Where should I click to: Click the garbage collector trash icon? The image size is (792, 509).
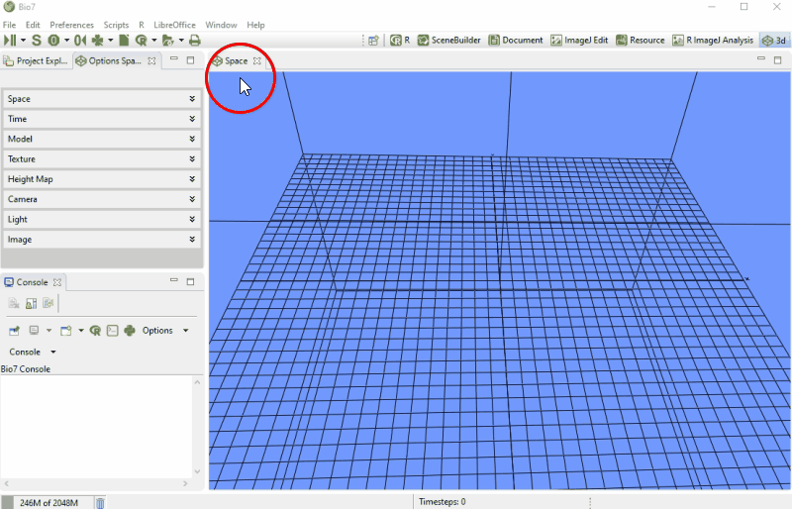(100, 503)
